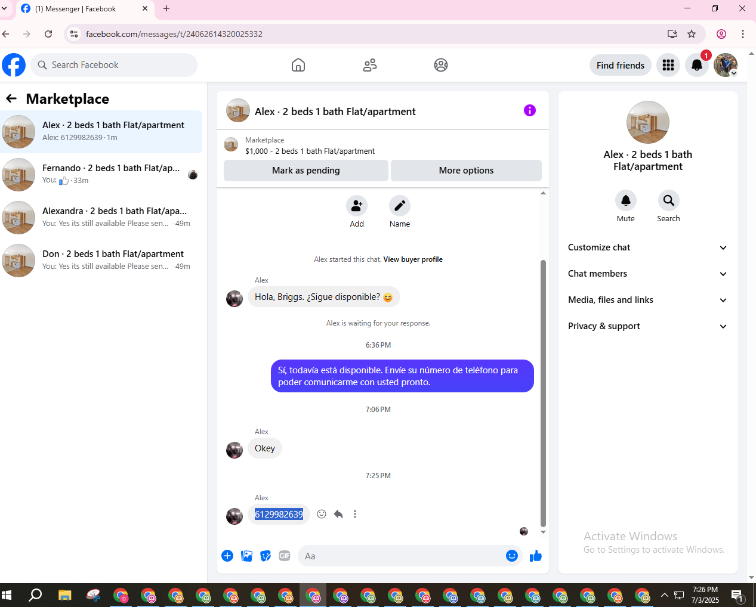The width and height of the screenshot is (756, 607).
Task: Click the Facebook logo icon
Action: [x=14, y=65]
